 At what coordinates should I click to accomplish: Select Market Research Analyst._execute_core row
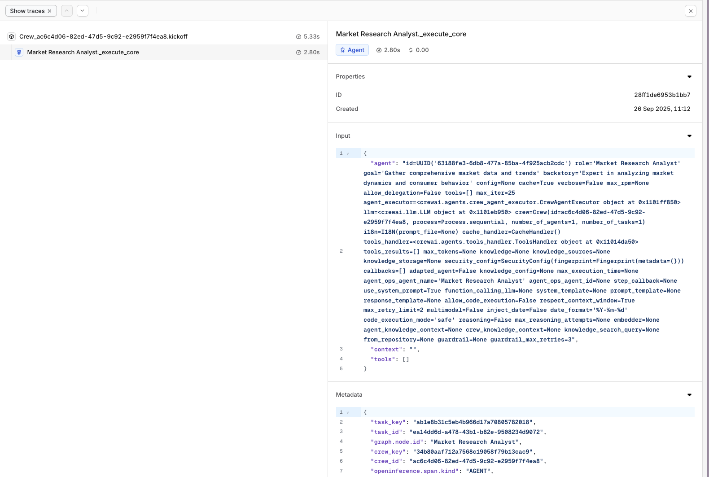pos(164,52)
